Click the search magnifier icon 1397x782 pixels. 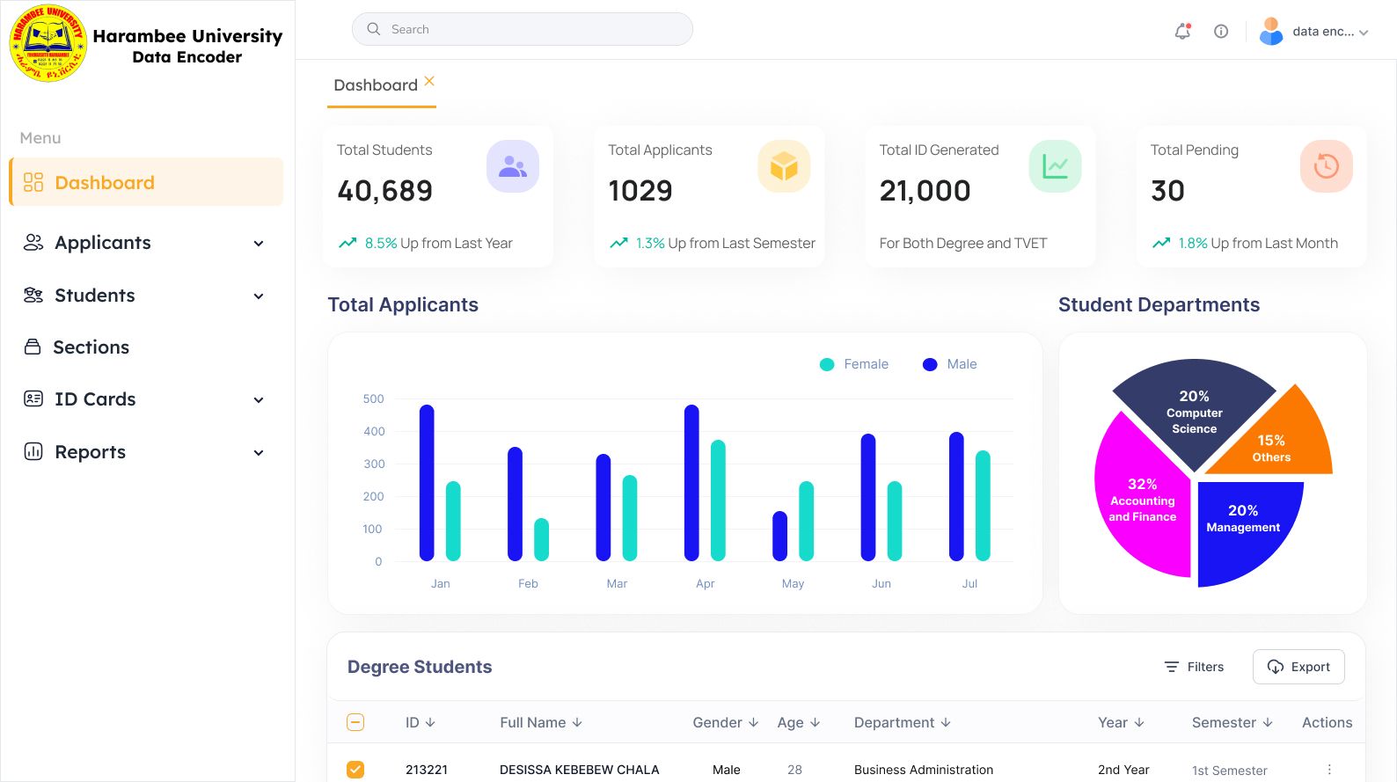[374, 29]
